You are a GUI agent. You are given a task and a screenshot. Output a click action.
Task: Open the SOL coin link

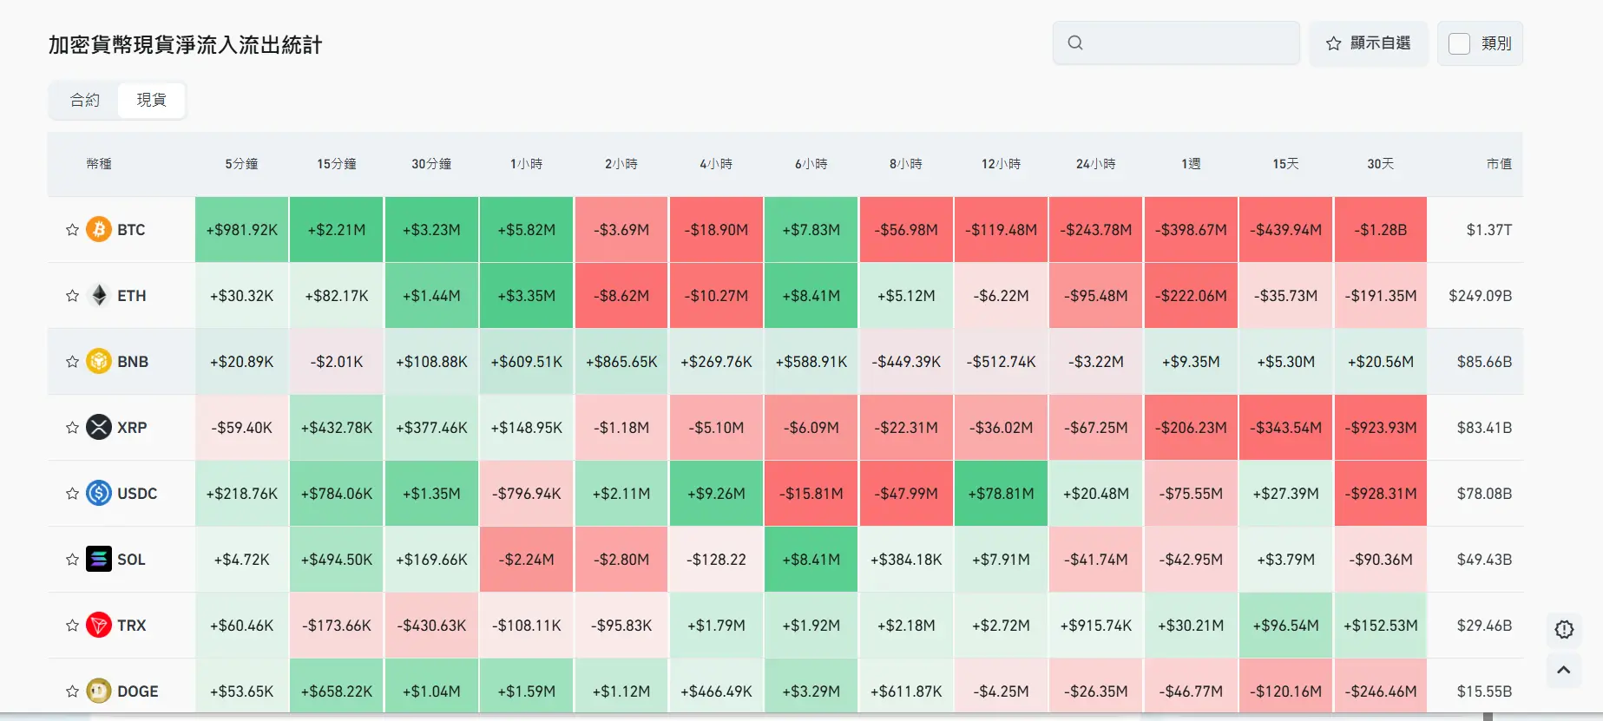coord(131,560)
